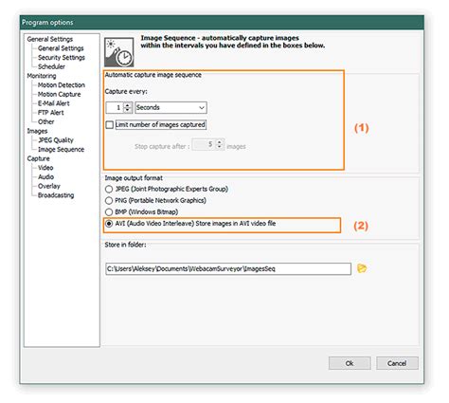Open the Overlay settings item
The width and height of the screenshot is (449, 403).
tap(49, 186)
